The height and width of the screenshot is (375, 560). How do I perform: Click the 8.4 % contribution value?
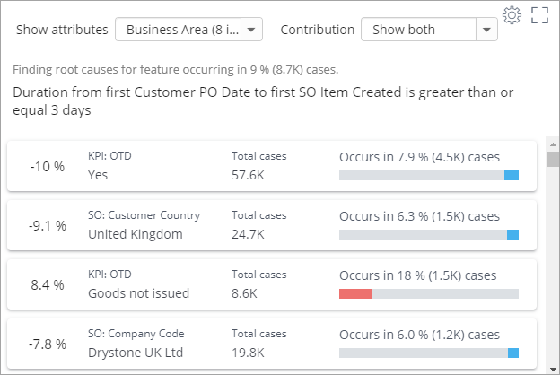(x=48, y=285)
